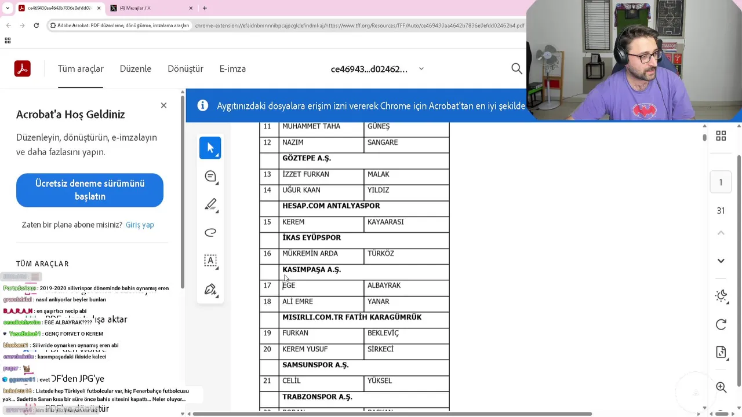The width and height of the screenshot is (742, 417).
Task: Click the heading KASIMPAŞA A.Ş.
Action: (311, 270)
